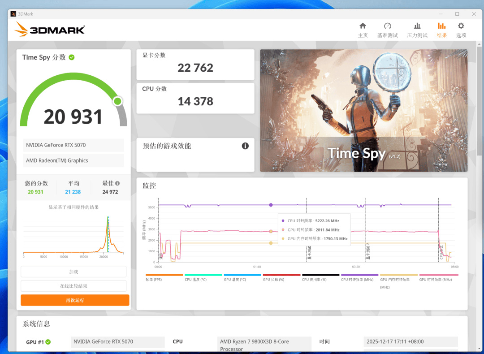The height and width of the screenshot is (354, 484).
Task: Click the 预估的游戏效能 title
Action: pos(167,146)
